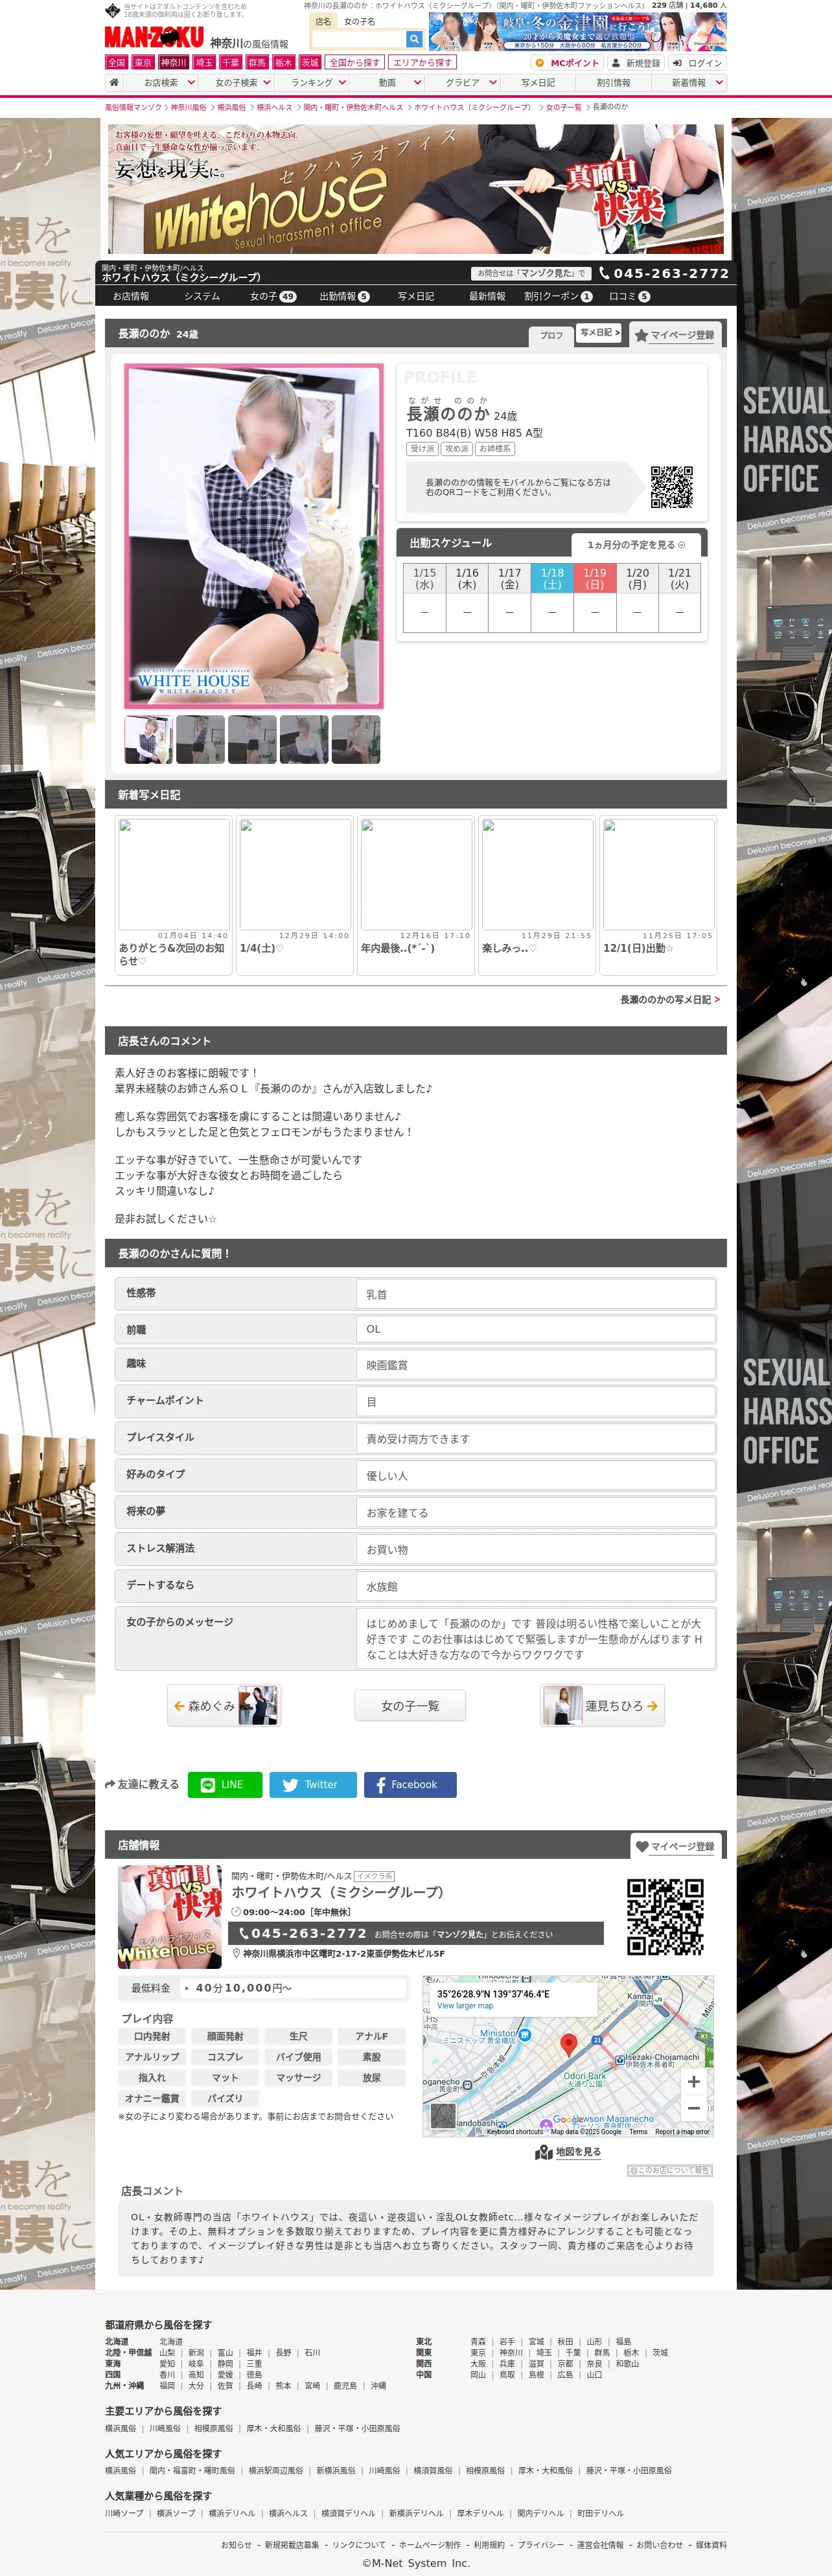
Task: Open 写メ日記 in main navigation
Action: point(537,83)
